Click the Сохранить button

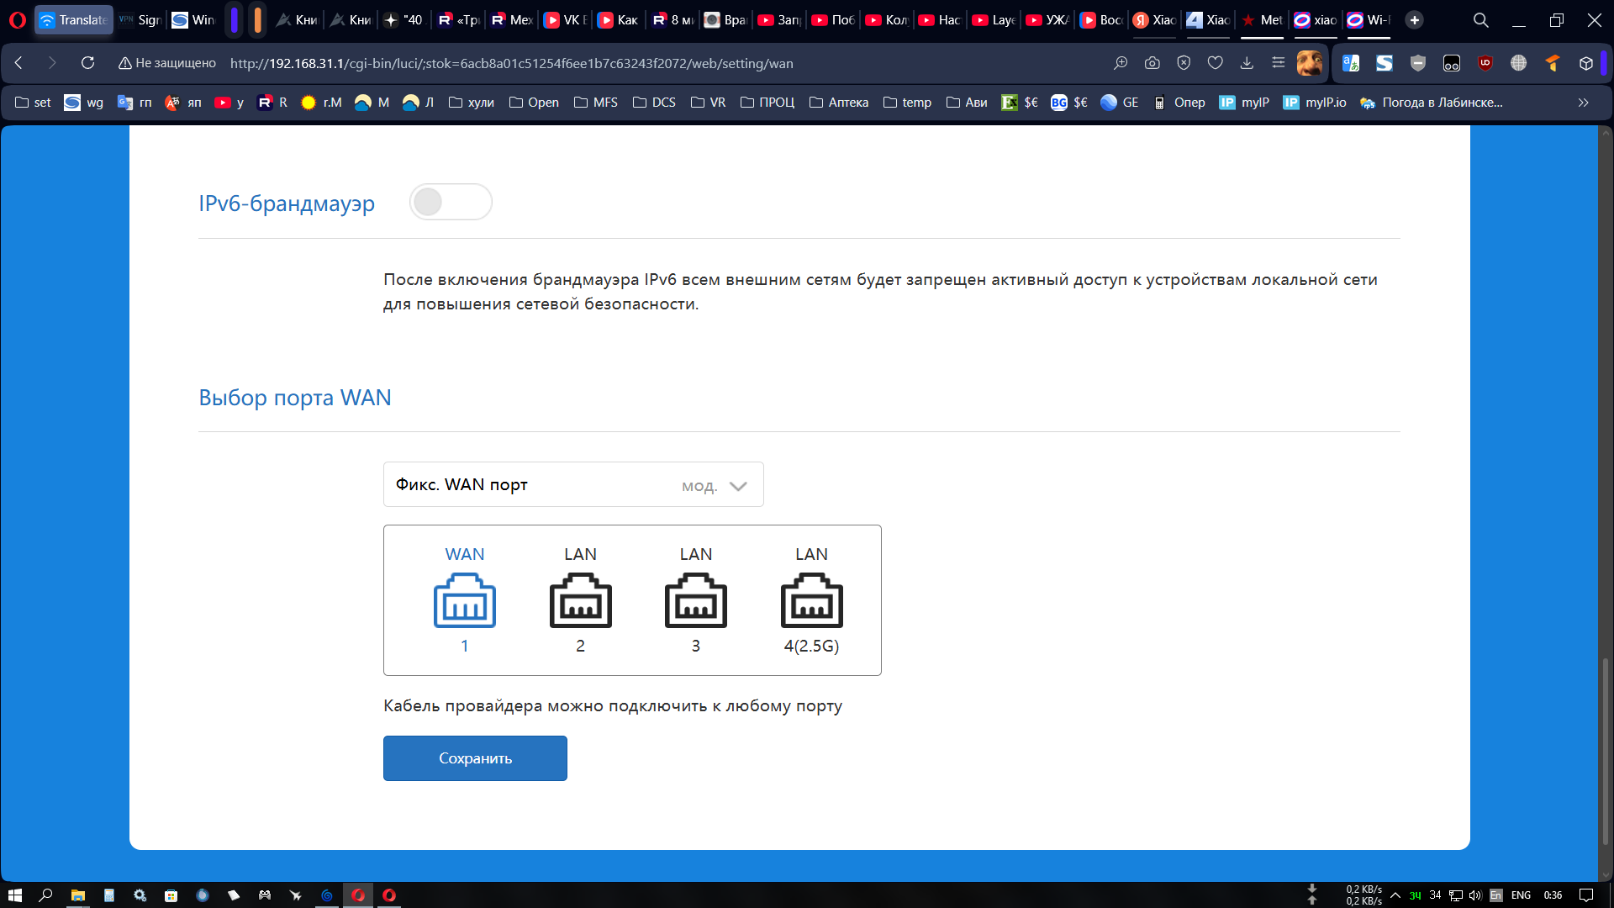tap(475, 758)
